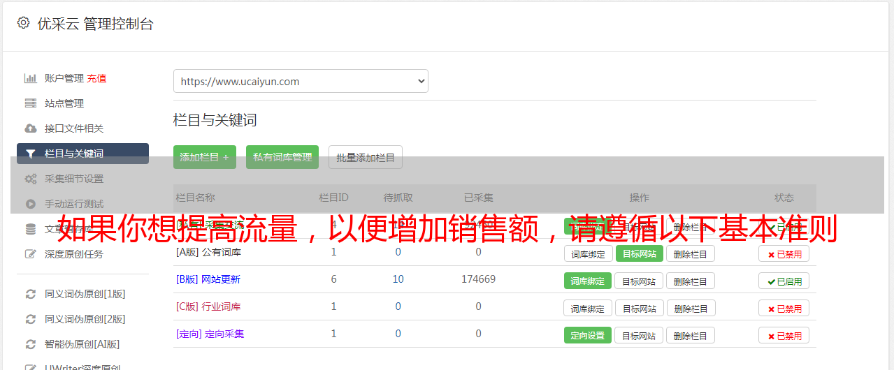Click the gear icon beside 优采云 管理控制台
894x370 pixels.
pyautogui.click(x=23, y=23)
